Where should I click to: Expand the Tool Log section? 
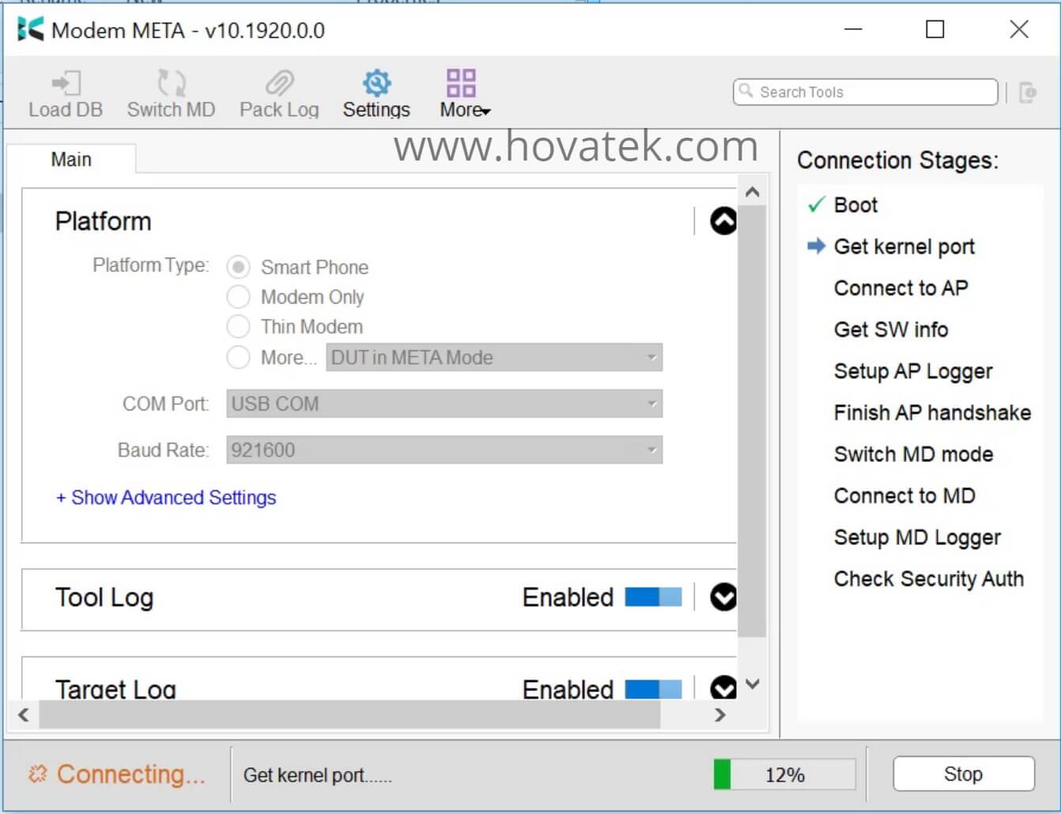tap(722, 598)
